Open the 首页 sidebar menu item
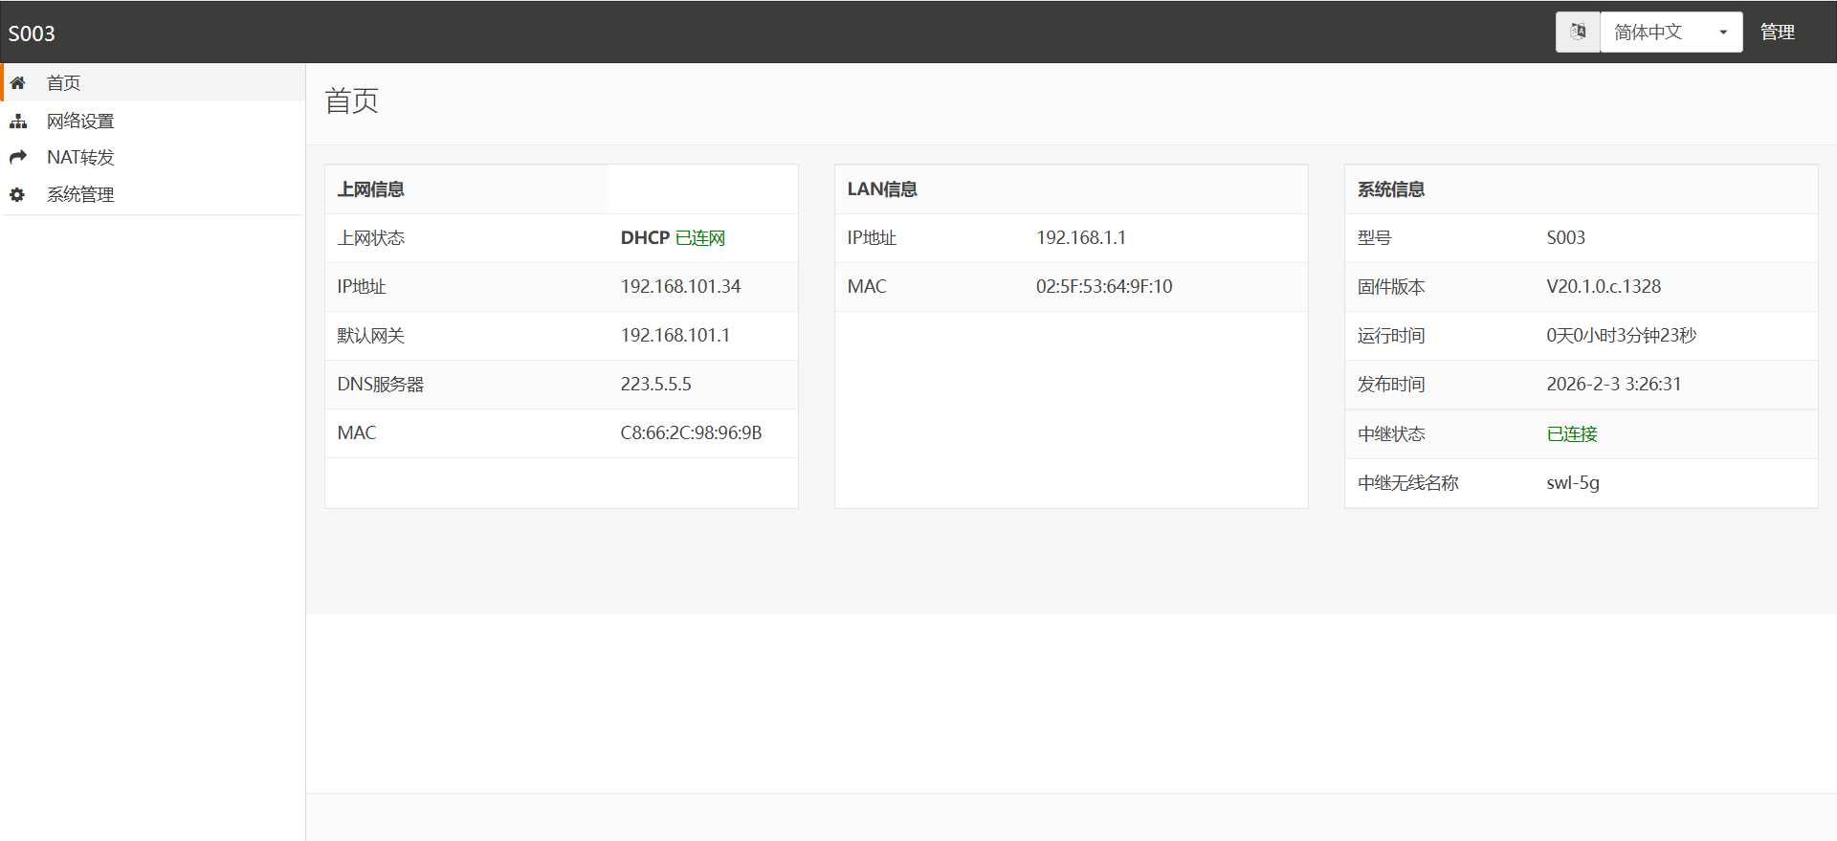The width and height of the screenshot is (1837, 841). coord(64,83)
